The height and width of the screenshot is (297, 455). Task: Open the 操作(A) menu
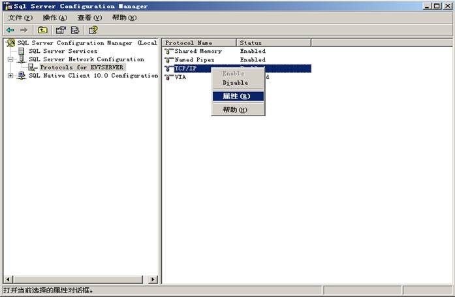click(x=55, y=18)
